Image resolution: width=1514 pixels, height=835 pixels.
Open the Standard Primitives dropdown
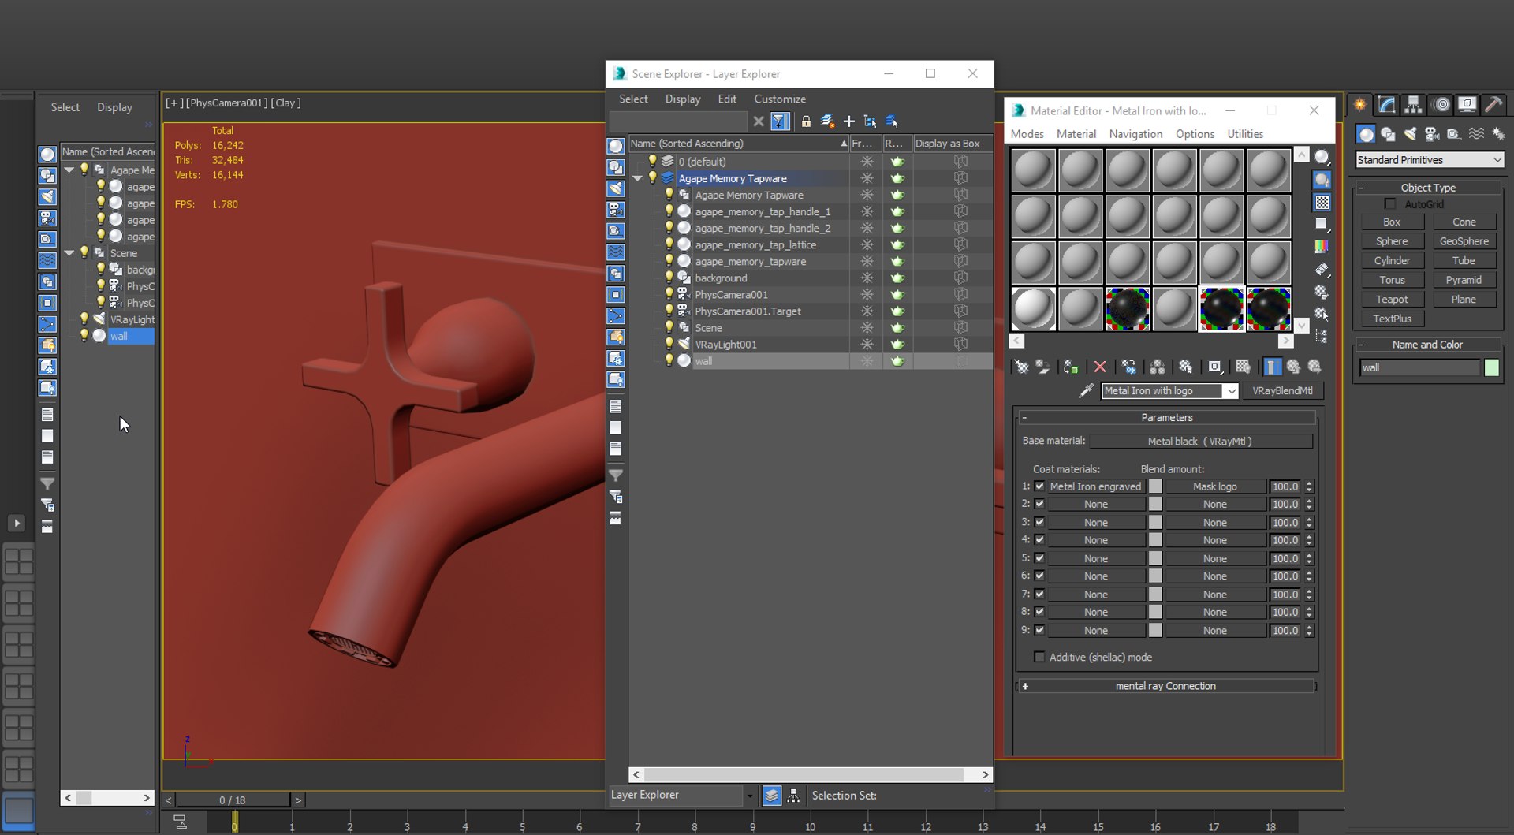point(1429,160)
